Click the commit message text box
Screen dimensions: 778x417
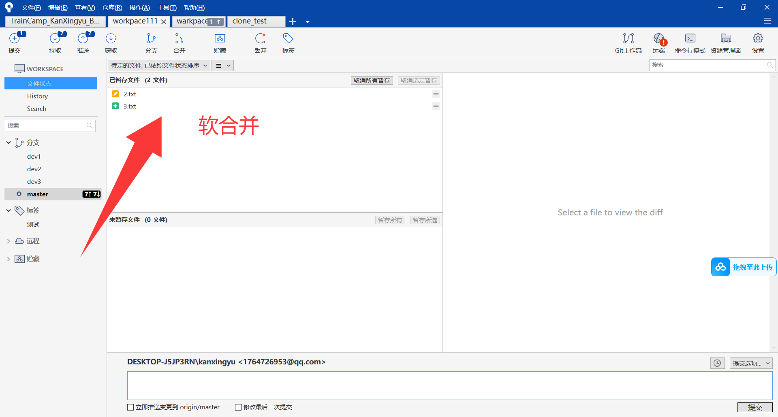(450, 385)
